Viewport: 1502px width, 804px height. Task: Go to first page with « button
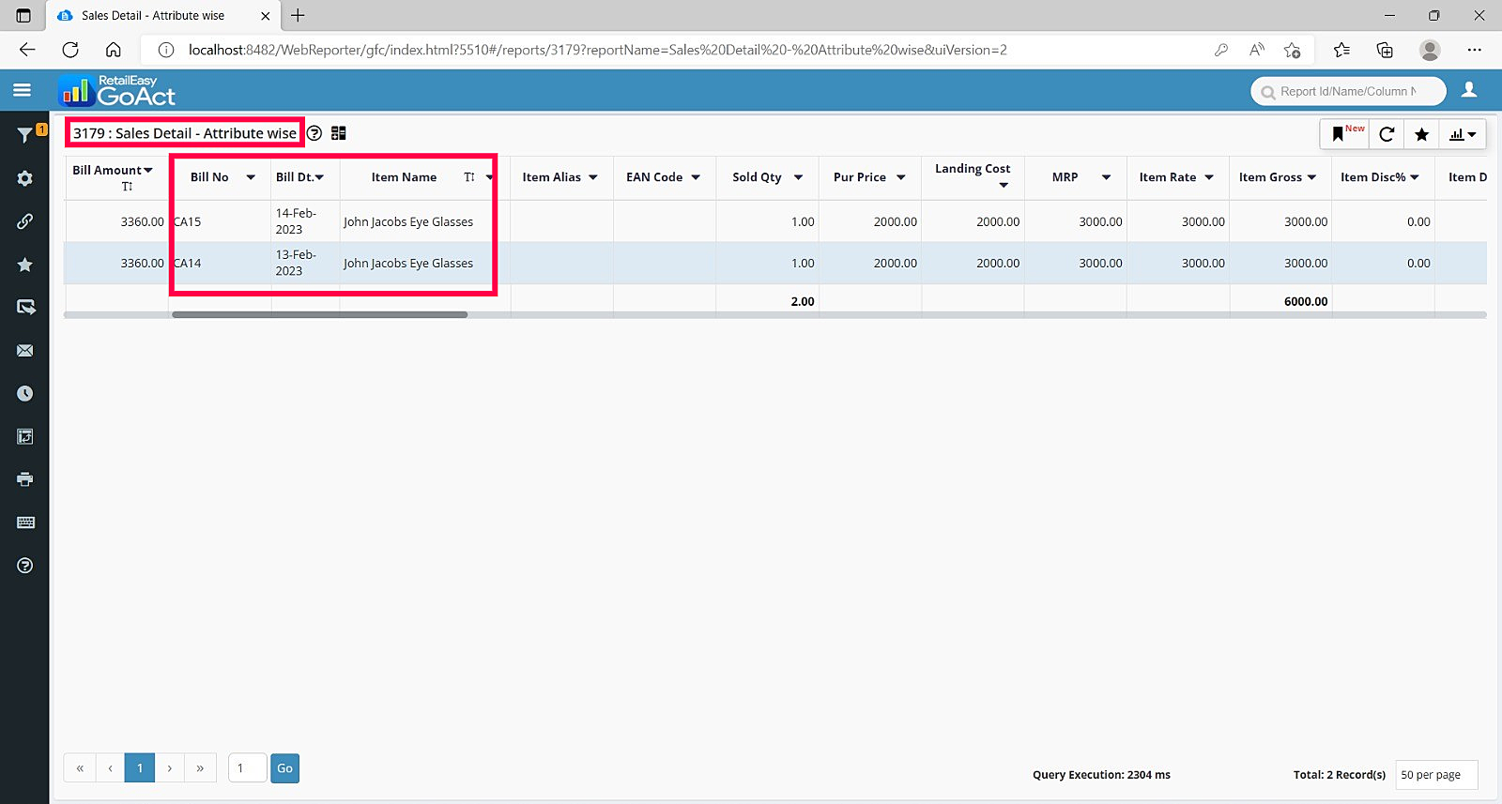pyautogui.click(x=80, y=768)
